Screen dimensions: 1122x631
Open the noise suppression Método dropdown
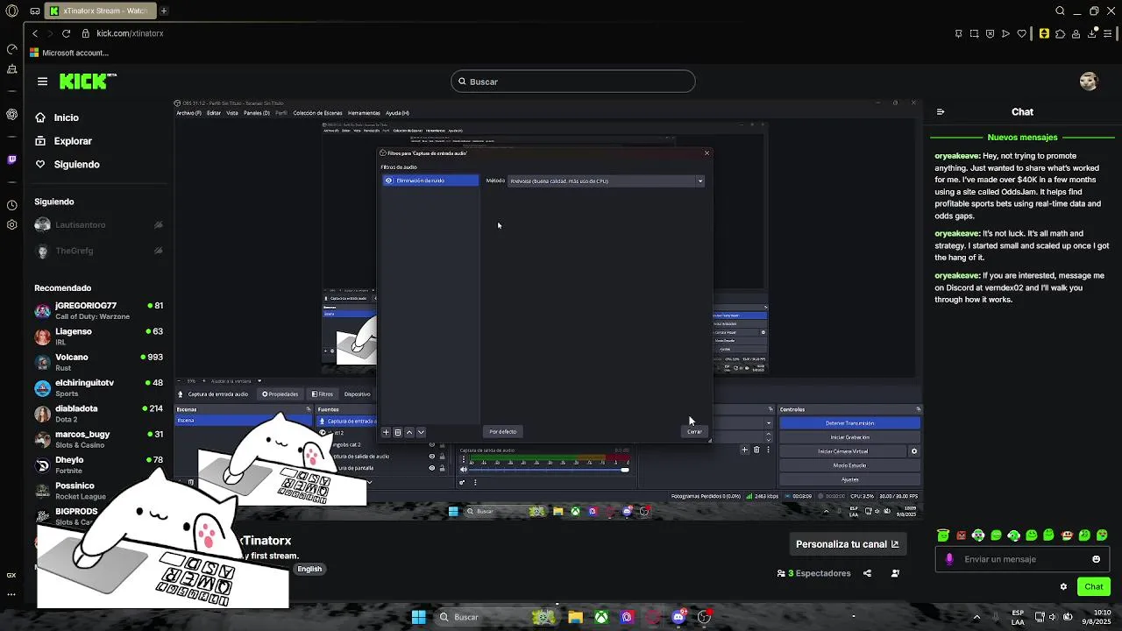click(607, 181)
